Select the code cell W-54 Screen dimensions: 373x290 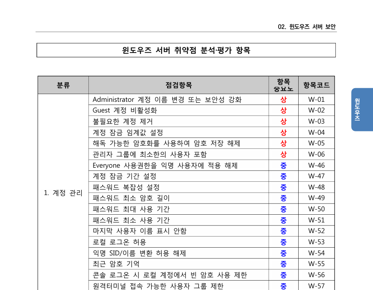point(316,253)
